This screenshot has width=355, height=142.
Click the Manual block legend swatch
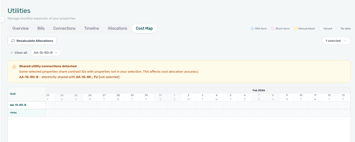[296, 29]
